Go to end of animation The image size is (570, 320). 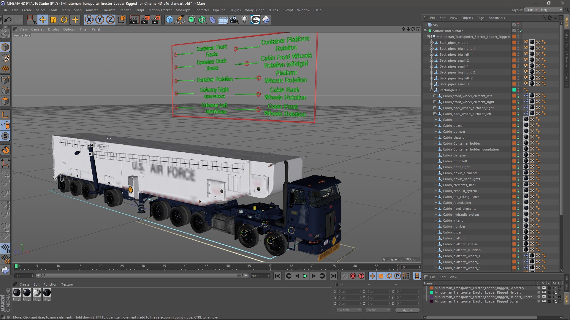[x=333, y=276]
